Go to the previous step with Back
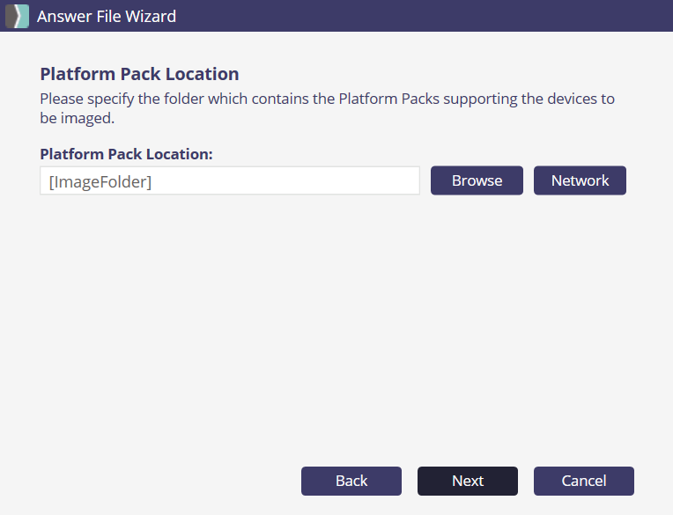This screenshot has width=673, height=515. [x=351, y=481]
